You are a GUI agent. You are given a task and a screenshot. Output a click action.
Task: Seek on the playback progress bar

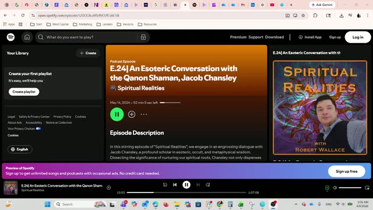[186, 192]
